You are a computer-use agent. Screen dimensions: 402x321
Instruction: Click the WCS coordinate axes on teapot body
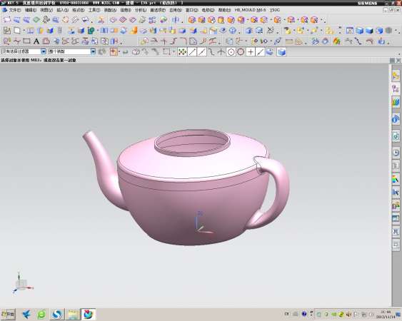[x=203, y=223]
